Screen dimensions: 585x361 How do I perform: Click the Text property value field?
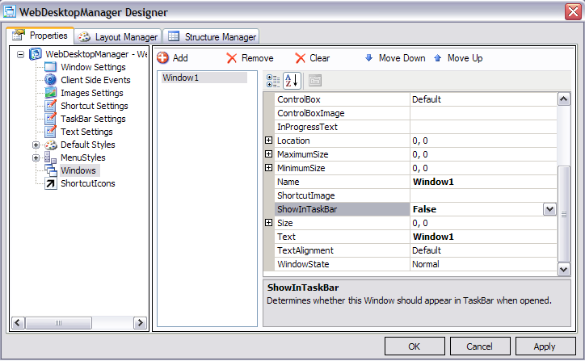[482, 237]
